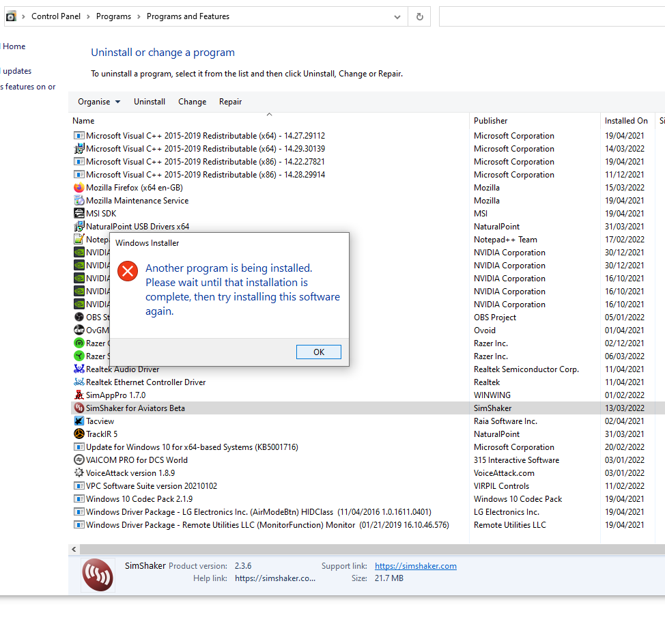Click the Notepad++ program icon
Image resolution: width=665 pixels, height=635 pixels.
pyautogui.click(x=79, y=239)
